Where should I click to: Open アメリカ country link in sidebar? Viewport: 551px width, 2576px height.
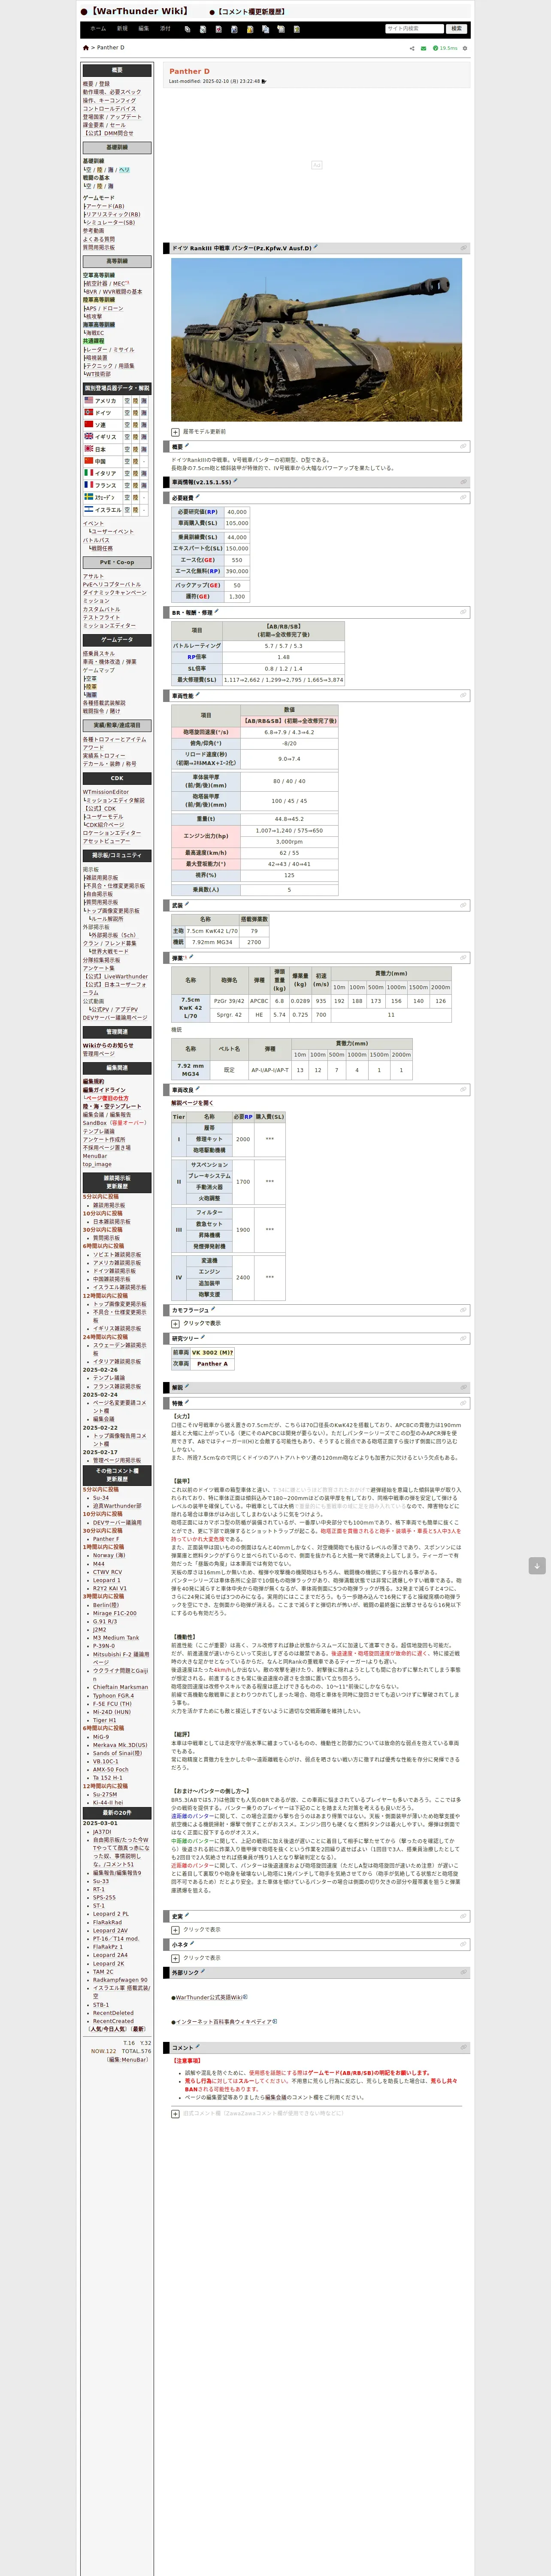(x=105, y=400)
